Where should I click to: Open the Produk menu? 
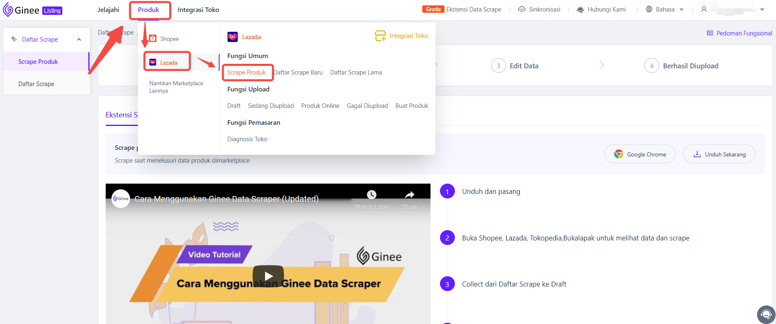[149, 10]
